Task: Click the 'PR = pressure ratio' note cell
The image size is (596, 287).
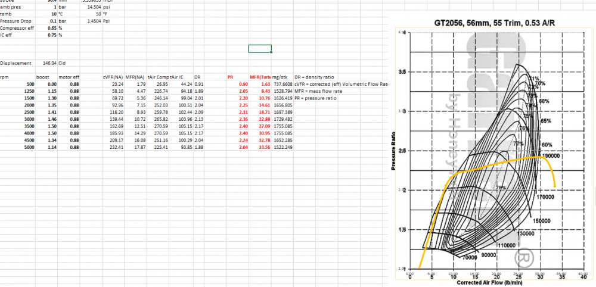Action: [x=315, y=98]
